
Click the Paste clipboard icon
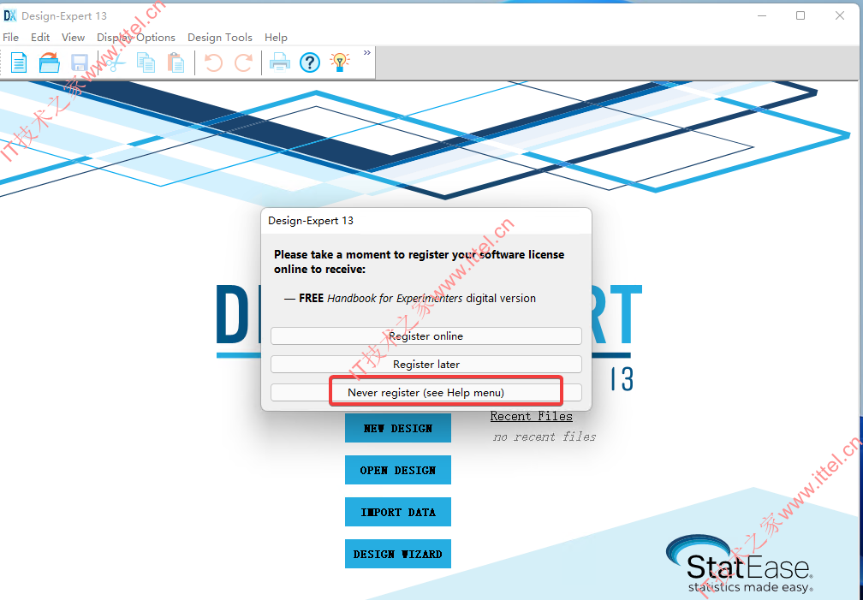[x=176, y=62]
